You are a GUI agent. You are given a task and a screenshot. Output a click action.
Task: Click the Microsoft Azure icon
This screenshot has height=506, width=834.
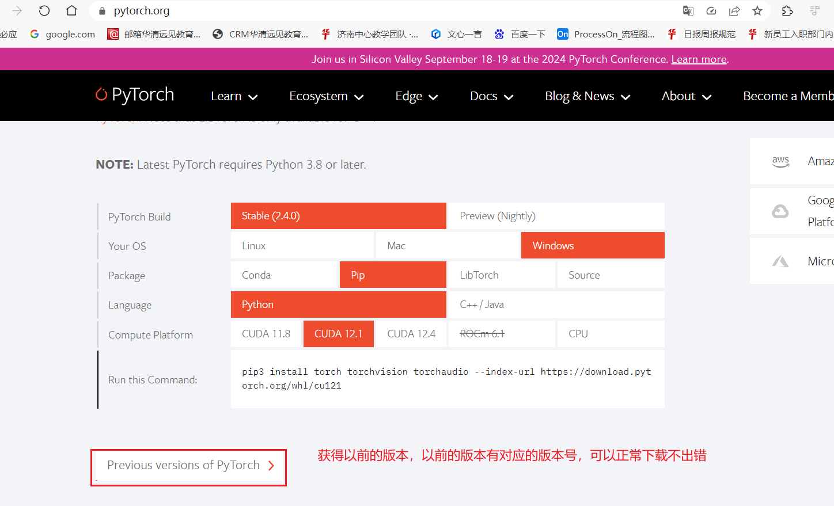(x=780, y=261)
